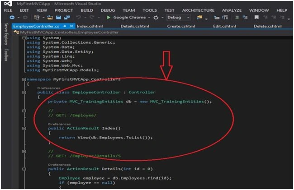Click the Increase Indent icon
Image resolution: width=294 pixels, height=190 pixels.
(x=225, y=18)
